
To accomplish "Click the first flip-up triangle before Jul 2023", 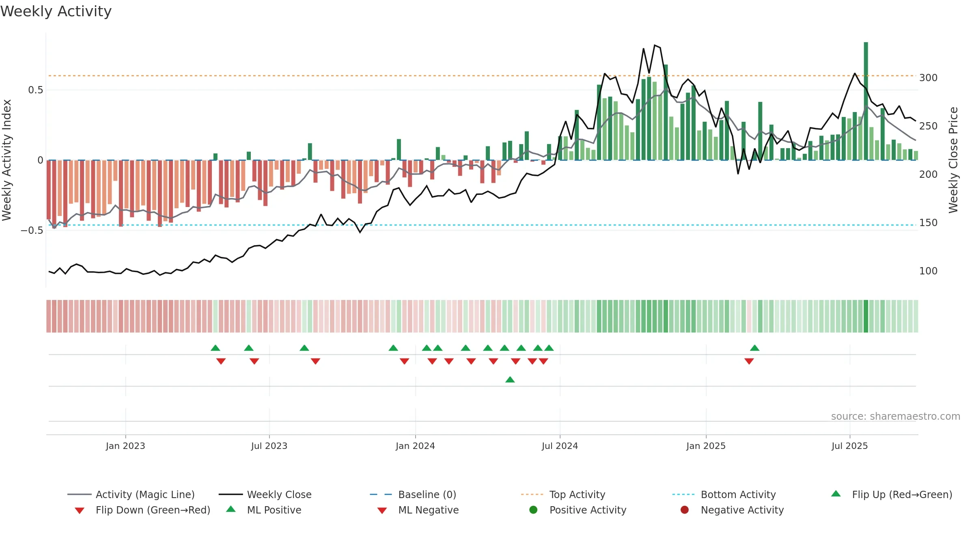I will 215,348.
